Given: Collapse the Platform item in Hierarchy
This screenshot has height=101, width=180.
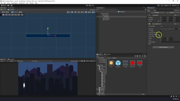Looking at the screenshot, I should point(102,15).
